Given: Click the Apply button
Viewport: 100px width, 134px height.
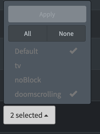Looking at the screenshot, I should click(47, 14).
